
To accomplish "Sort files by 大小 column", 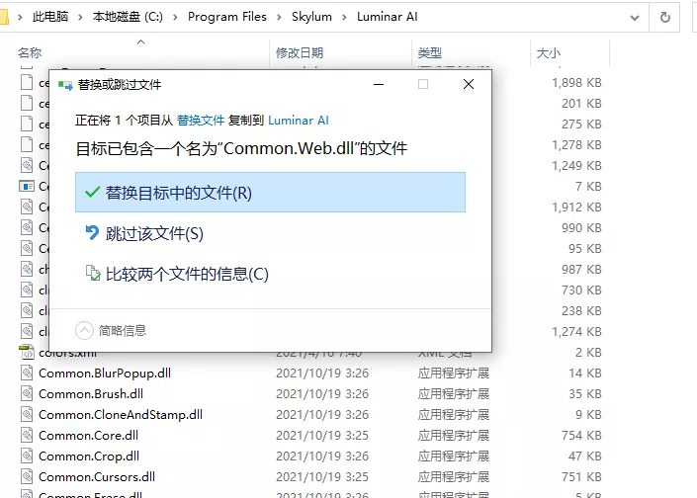I will tap(548, 53).
